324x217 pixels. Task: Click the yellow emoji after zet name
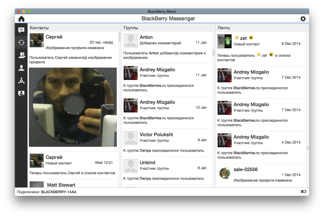[251, 37]
